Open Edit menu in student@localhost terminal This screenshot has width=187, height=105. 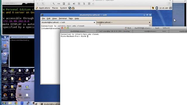point(49,18)
